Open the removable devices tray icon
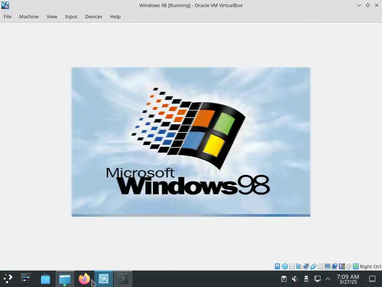Image resolution: width=382 pixels, height=287 pixels. coord(306,279)
